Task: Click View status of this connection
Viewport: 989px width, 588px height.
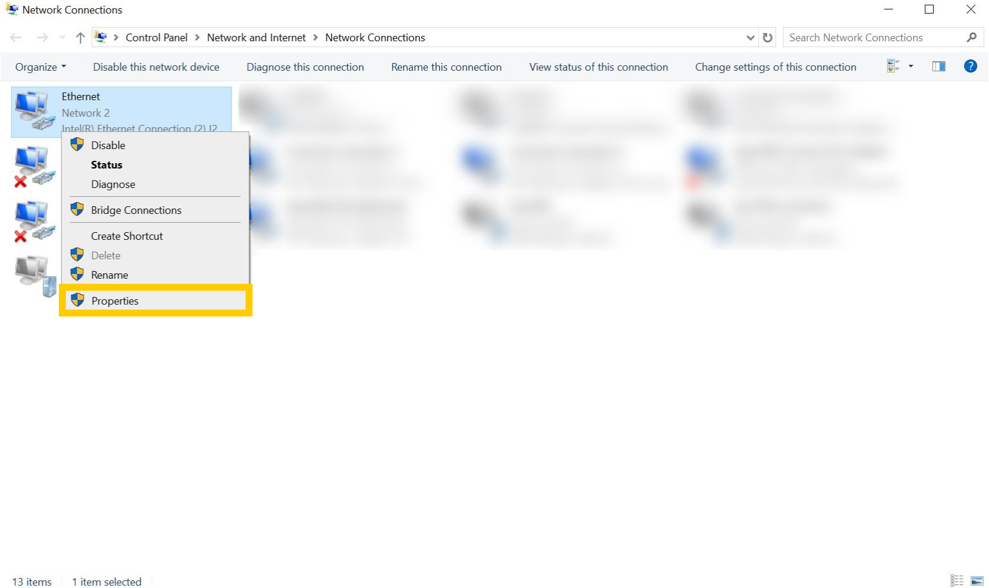Action: click(x=598, y=67)
